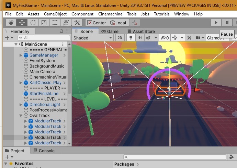Select the BackgroundMusic object
This screenshot has height=168, width=237.
tap(47, 66)
